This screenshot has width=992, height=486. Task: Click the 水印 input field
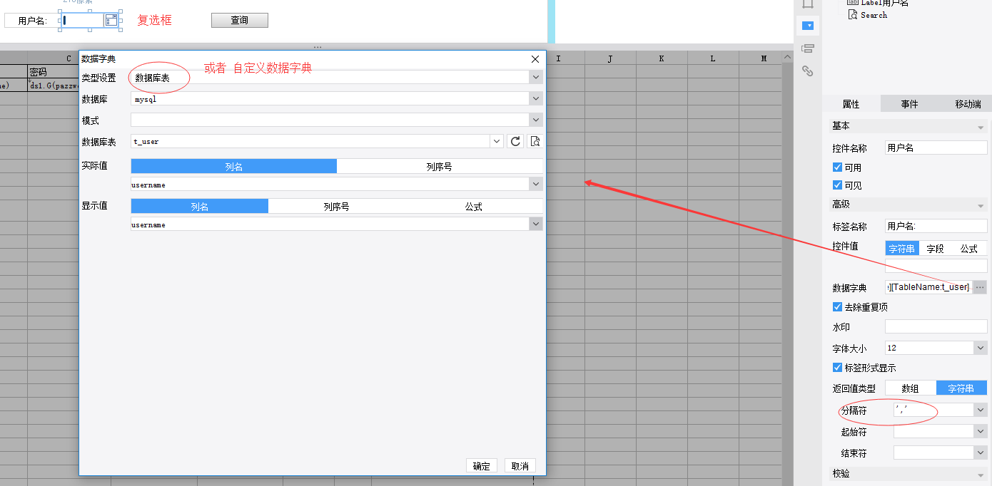pos(936,326)
